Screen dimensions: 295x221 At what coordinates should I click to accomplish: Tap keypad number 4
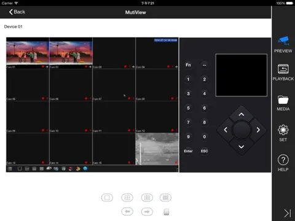coord(204,94)
